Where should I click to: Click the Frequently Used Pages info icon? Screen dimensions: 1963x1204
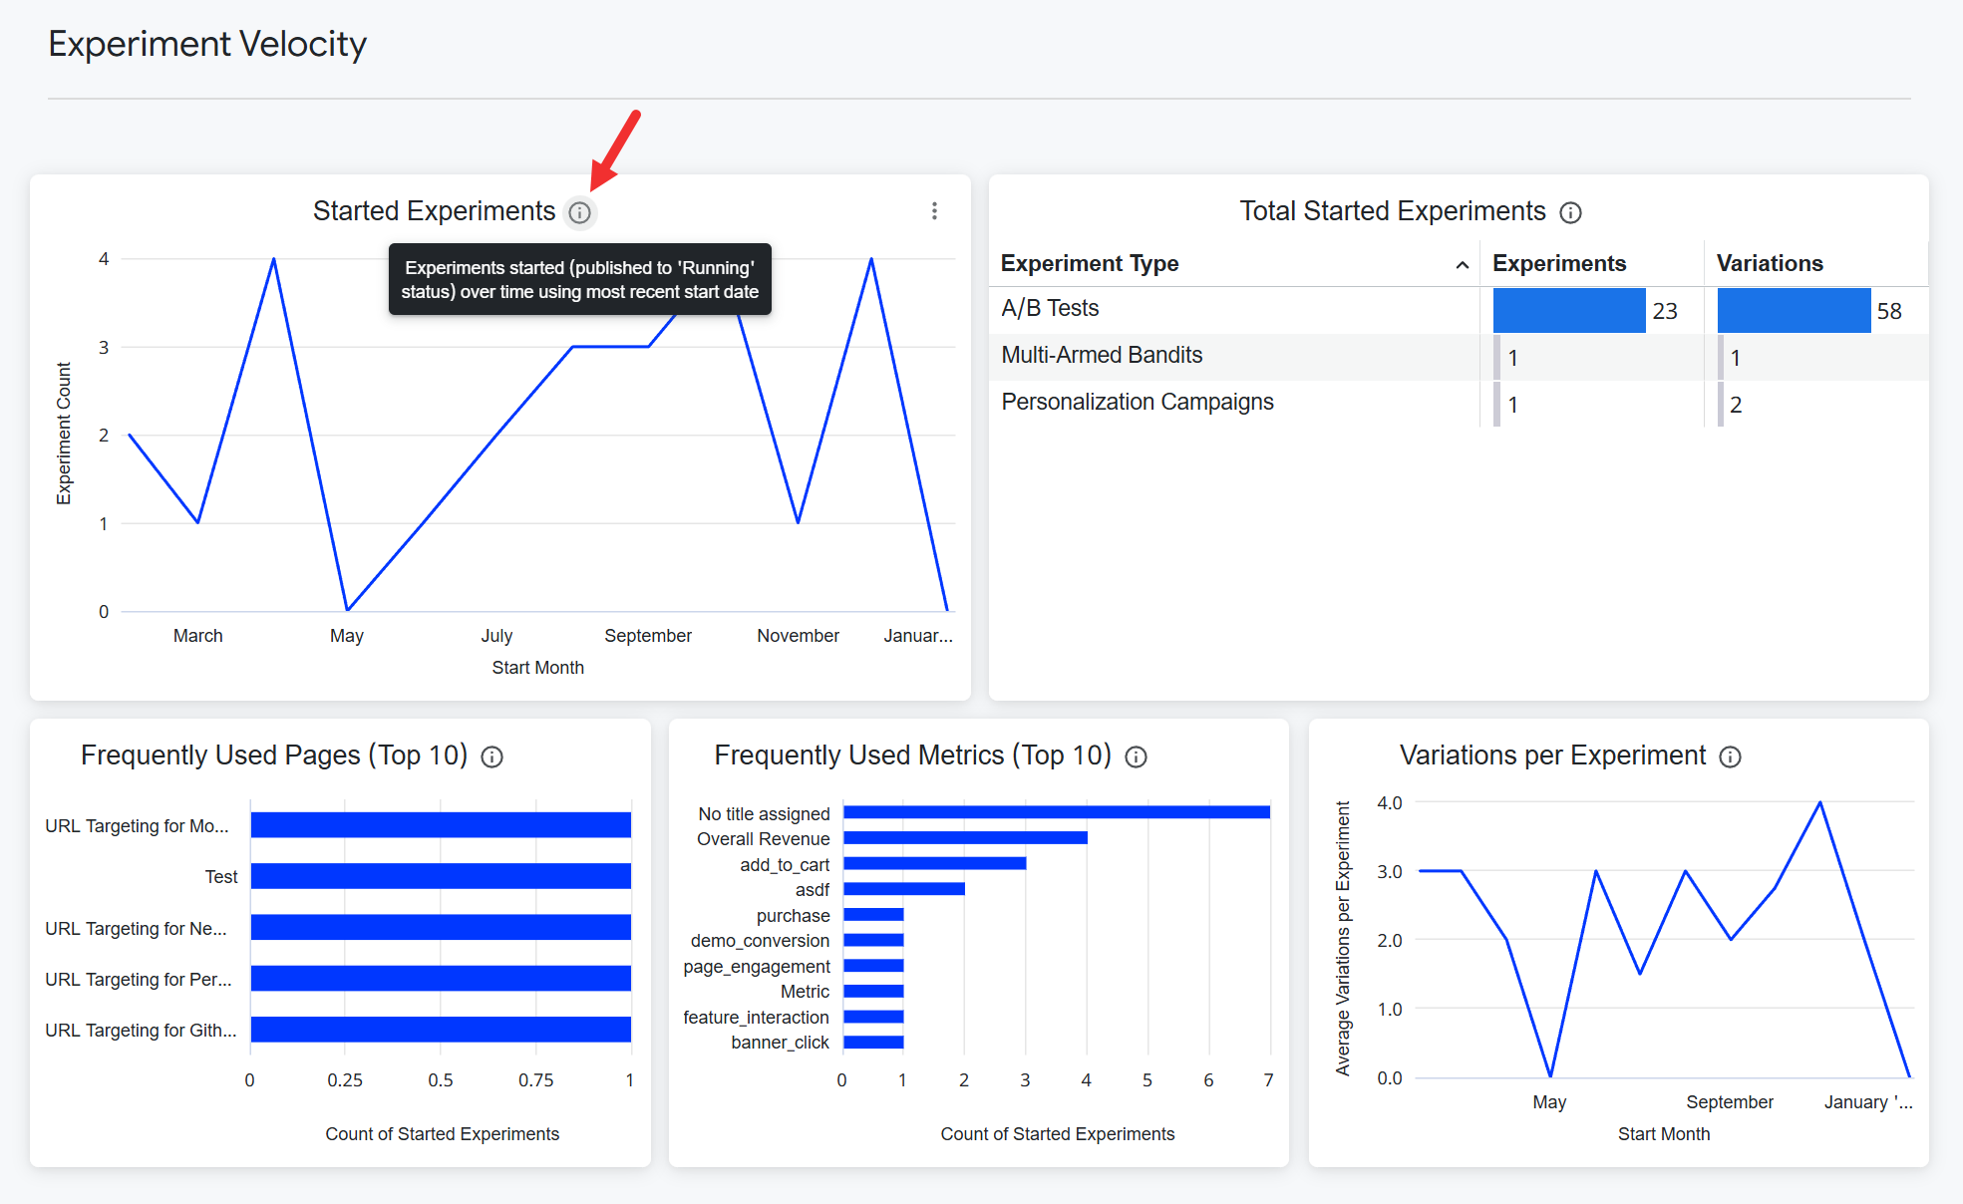coord(491,756)
